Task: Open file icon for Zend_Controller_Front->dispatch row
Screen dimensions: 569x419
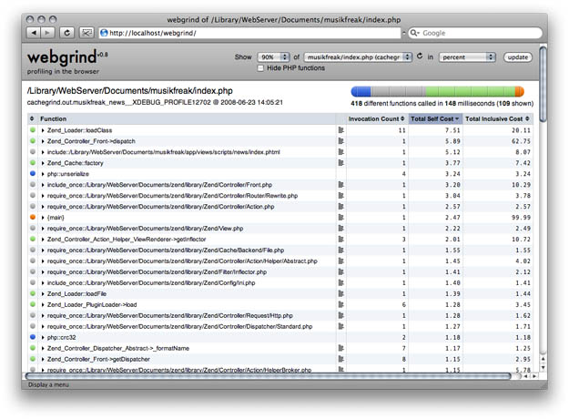Action: point(341,141)
